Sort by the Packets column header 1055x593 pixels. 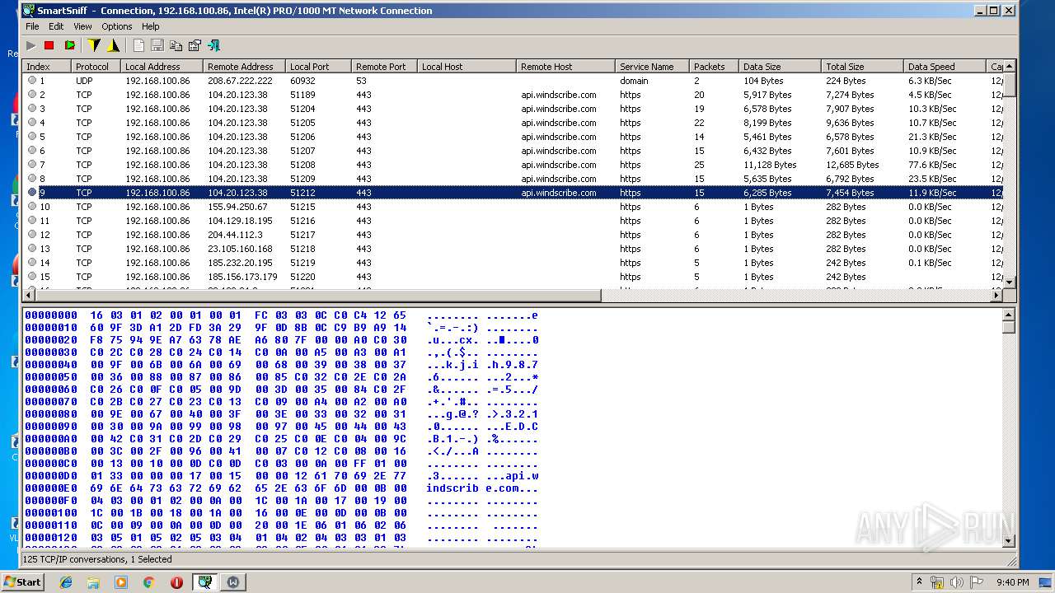tap(714, 67)
